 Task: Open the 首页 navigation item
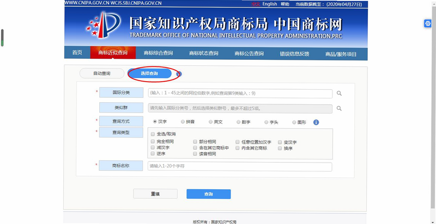point(77,53)
